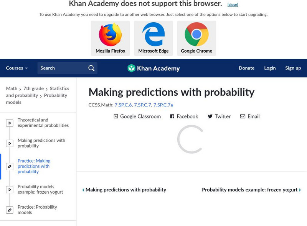The image size is (307, 226).
Task: Share the lesson on Twitter
Action: pyautogui.click(x=219, y=116)
